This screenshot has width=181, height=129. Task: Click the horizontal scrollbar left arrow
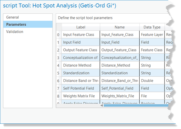pyautogui.click(x=102, y=105)
